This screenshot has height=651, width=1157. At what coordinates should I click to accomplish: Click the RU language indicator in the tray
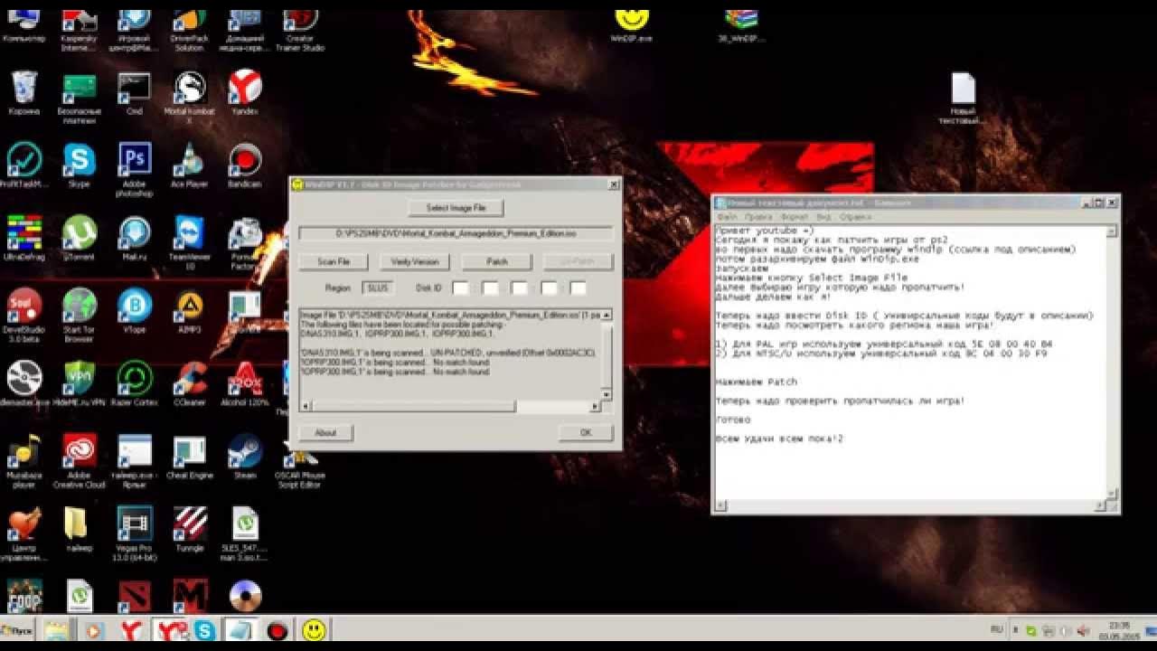tap(997, 628)
